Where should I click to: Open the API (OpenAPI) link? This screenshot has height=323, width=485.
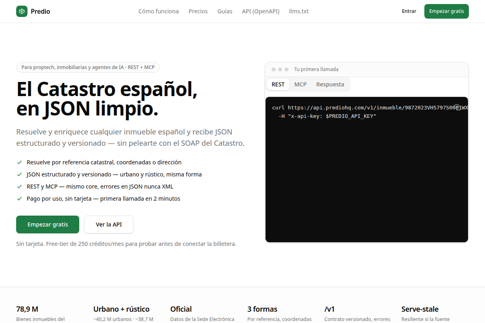tap(261, 11)
